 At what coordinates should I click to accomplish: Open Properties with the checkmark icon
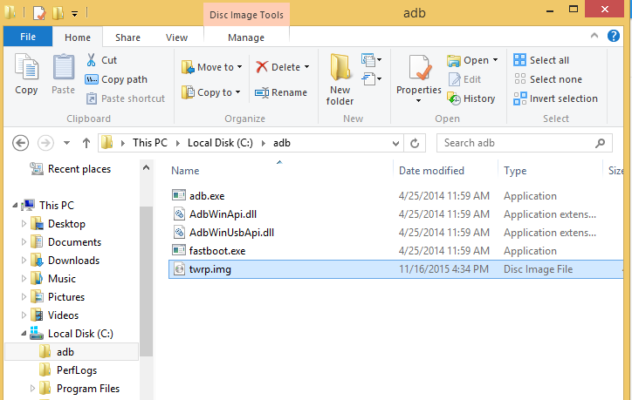419,78
